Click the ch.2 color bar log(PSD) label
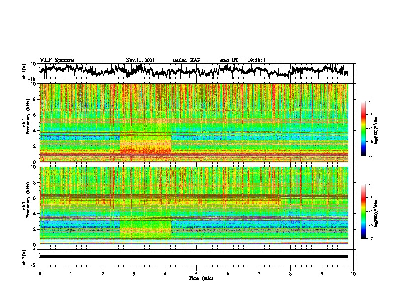 [376, 213]
